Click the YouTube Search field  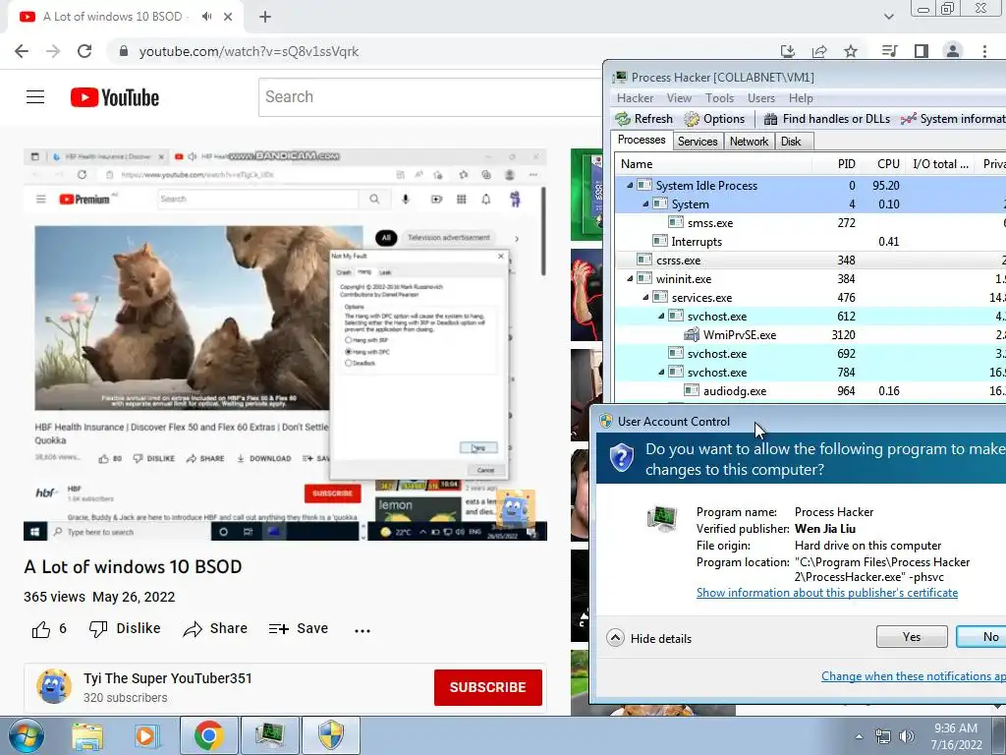click(x=430, y=97)
